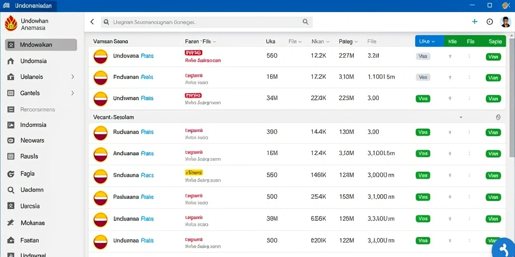Image resolution: width=515 pixels, height=257 pixels.
Task: Select Mndowakan in the sidebar
Action: point(41,45)
